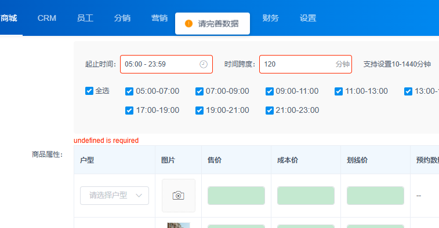Click the second-row product image thumbnail
Screen dimensions: 439x228
tap(179, 225)
